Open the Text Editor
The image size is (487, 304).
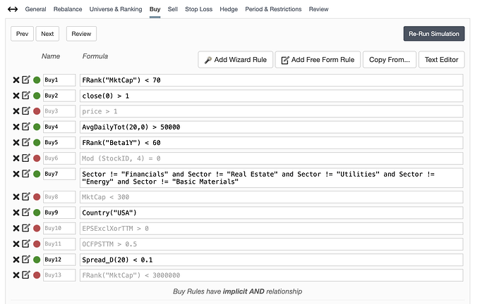point(442,60)
